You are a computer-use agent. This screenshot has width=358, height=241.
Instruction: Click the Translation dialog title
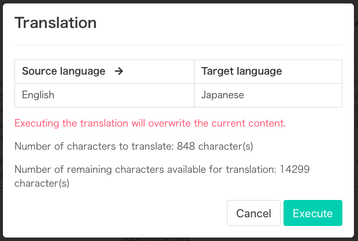point(55,23)
